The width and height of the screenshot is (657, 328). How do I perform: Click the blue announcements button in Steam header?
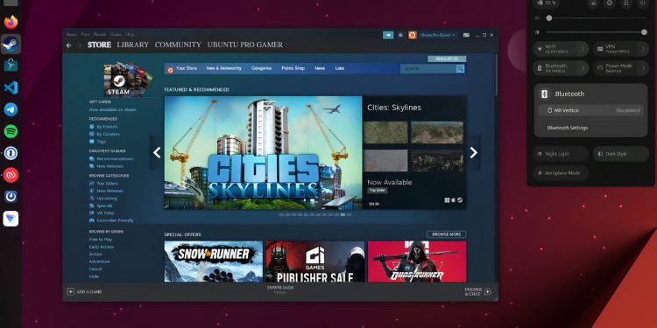(x=388, y=35)
